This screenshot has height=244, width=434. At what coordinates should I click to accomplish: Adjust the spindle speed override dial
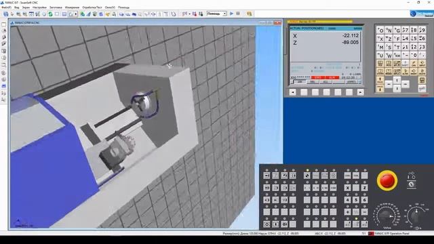pos(416,216)
